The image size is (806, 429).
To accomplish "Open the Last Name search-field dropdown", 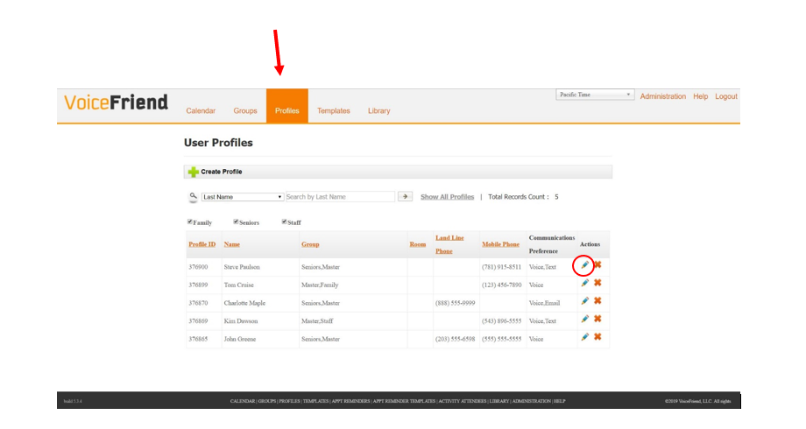I will tap(242, 197).
